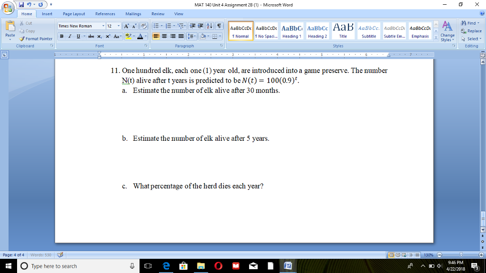Apply strikethrough formatting

(91, 36)
